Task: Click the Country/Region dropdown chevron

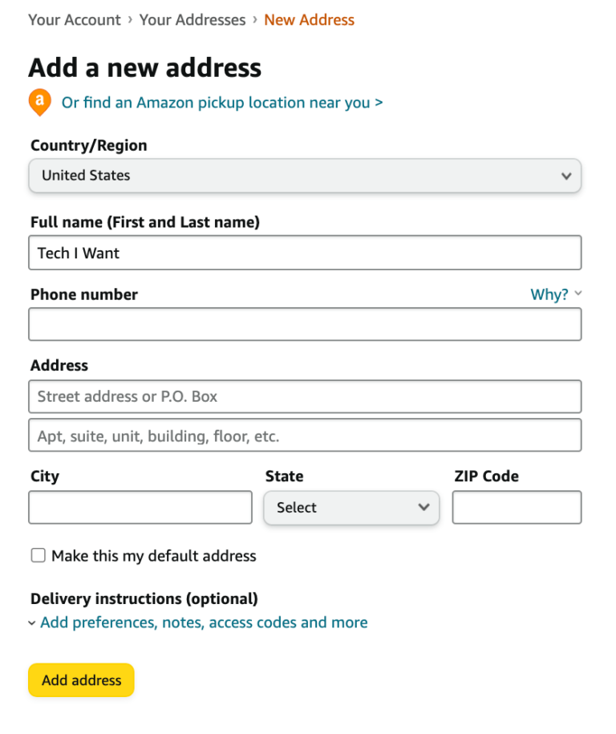Action: [567, 176]
